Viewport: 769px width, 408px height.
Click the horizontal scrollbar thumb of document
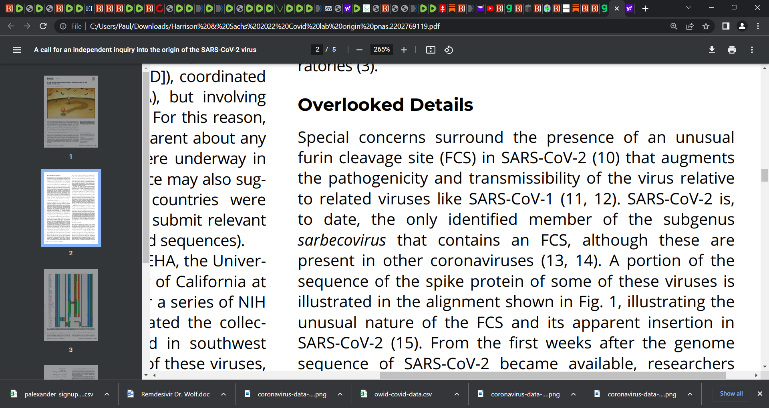pos(553,375)
